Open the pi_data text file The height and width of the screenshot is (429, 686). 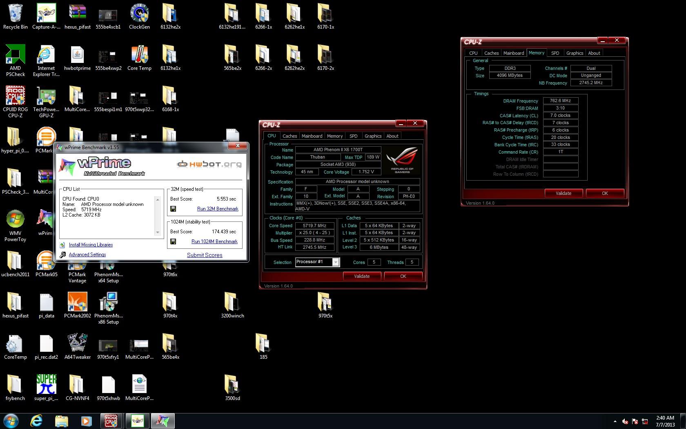click(46, 306)
